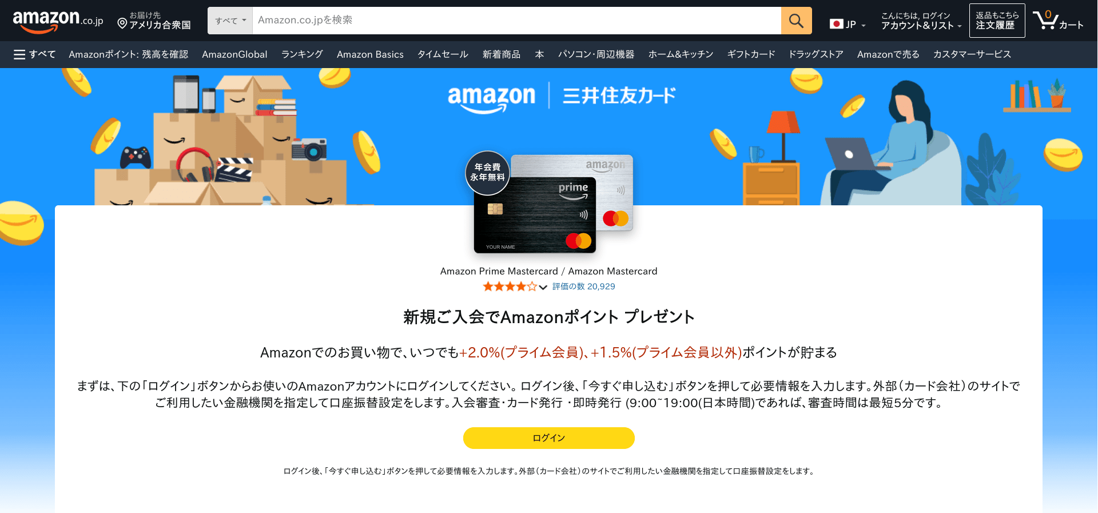Viewport: 1098px width, 513px height.
Task: Select ギフトカード menu item
Action: tap(751, 54)
